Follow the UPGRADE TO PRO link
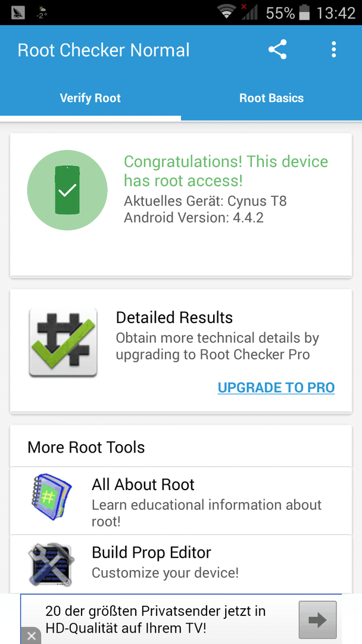362x644 pixels. [x=276, y=388]
